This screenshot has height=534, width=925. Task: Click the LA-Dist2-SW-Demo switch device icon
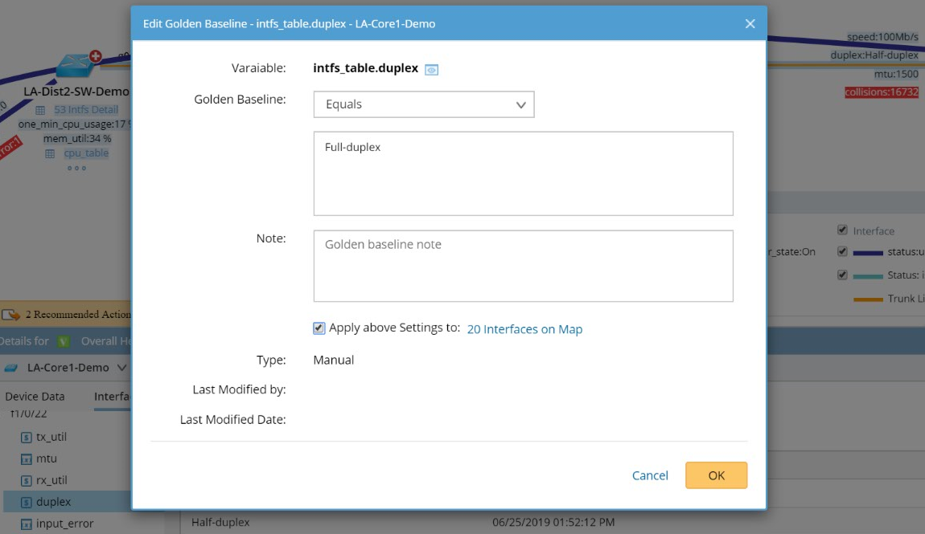tap(75, 67)
